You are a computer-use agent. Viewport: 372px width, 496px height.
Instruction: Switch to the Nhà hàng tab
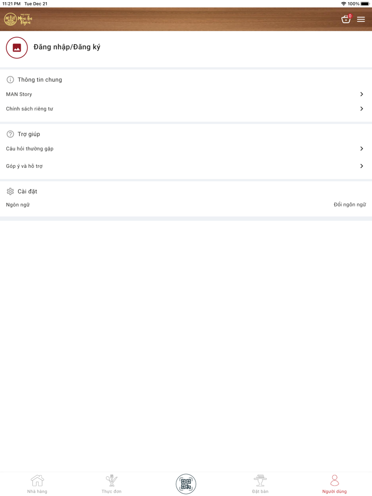[x=37, y=484]
